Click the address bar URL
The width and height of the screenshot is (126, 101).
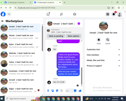tap(37, 8)
